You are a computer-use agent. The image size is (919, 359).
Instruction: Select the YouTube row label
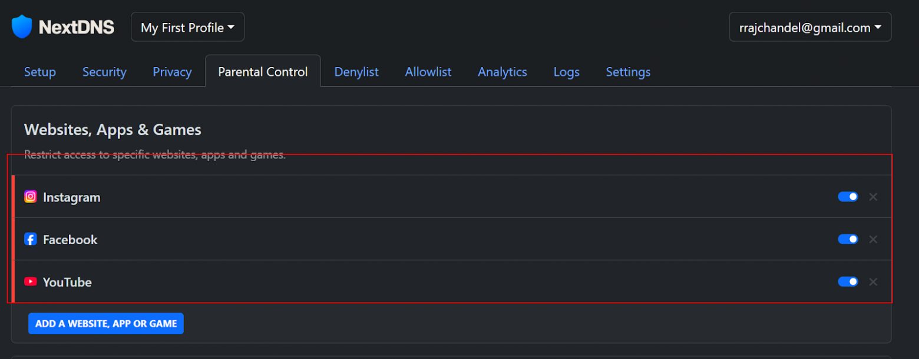click(x=67, y=282)
